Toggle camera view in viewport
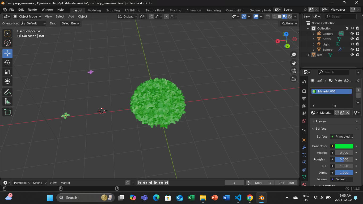Viewport: 363px width, 204px height. click(x=294, y=71)
